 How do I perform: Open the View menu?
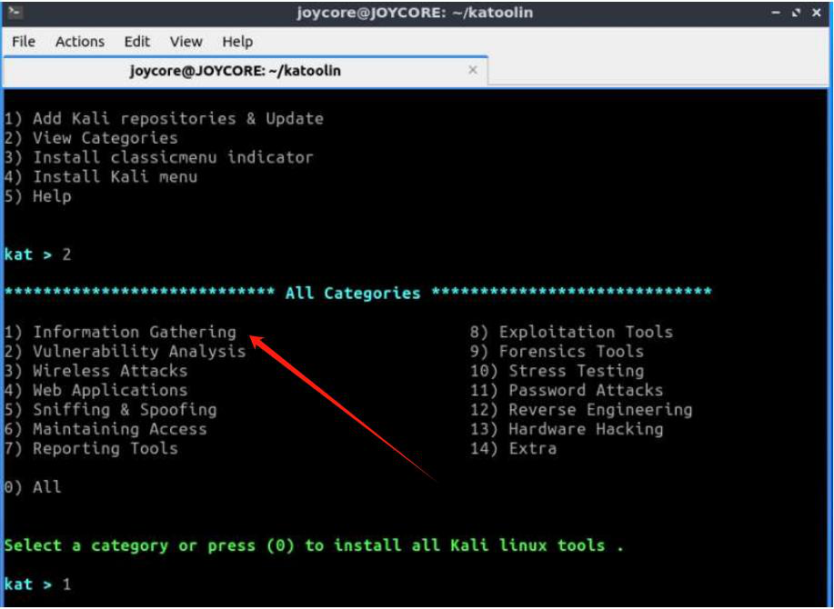[186, 42]
